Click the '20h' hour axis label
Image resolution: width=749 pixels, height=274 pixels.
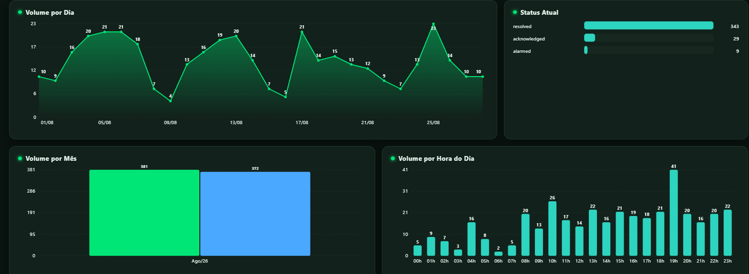(687, 261)
